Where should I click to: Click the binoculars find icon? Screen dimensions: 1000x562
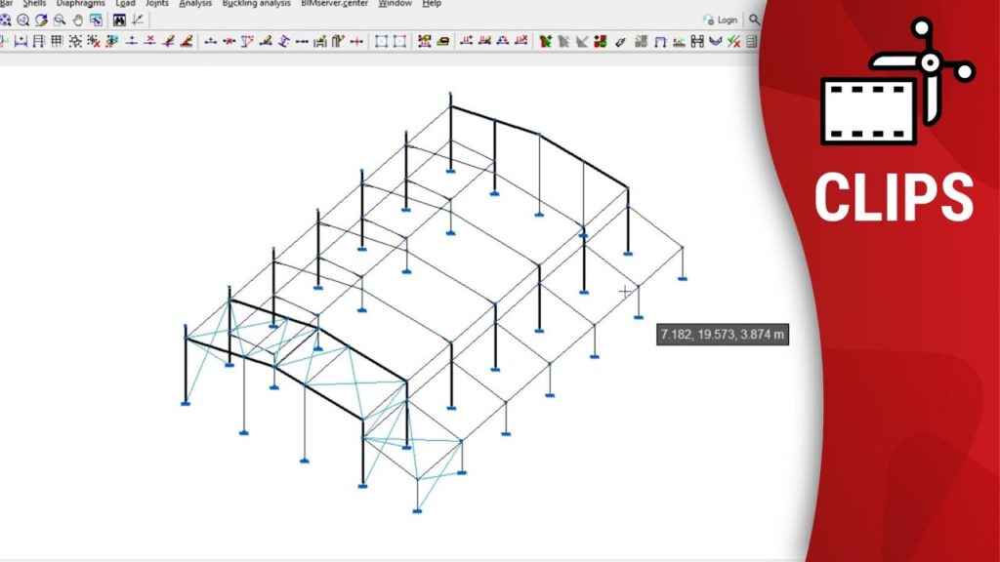(119, 20)
